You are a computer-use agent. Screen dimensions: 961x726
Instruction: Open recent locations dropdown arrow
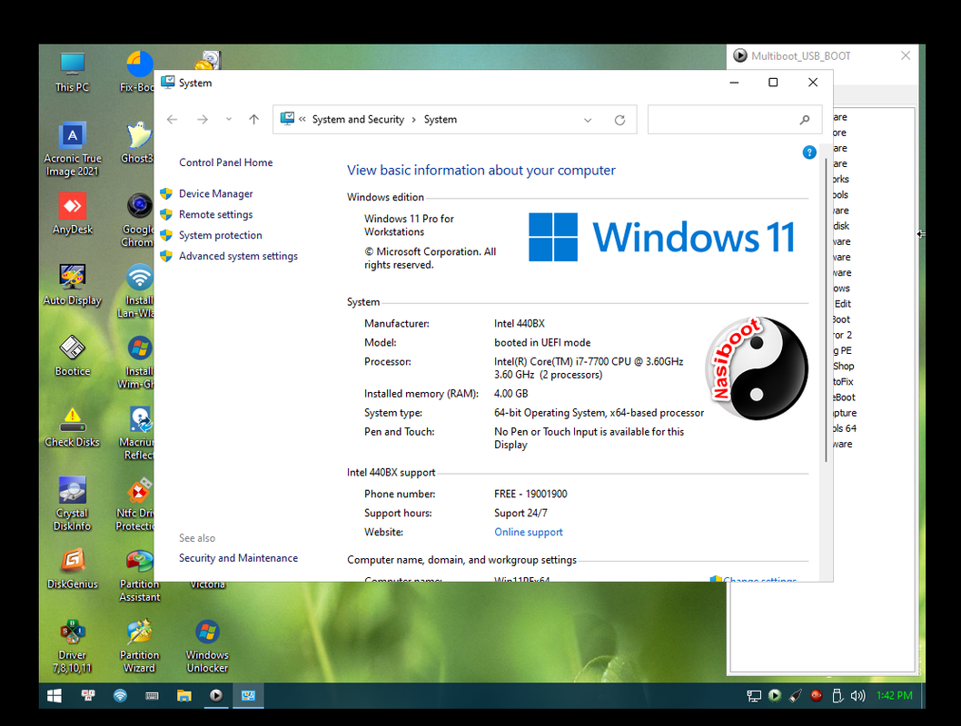(x=229, y=120)
